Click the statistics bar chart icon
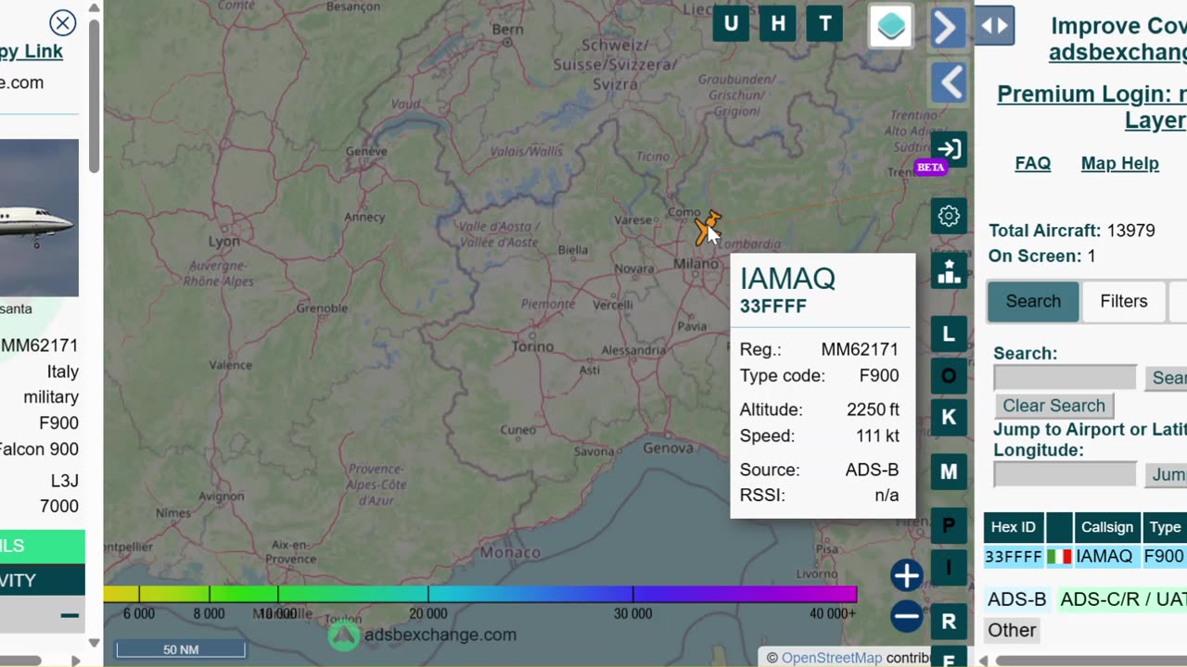 tap(949, 271)
